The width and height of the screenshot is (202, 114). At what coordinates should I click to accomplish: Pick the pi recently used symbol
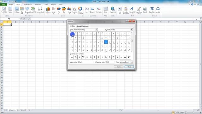point(121,57)
